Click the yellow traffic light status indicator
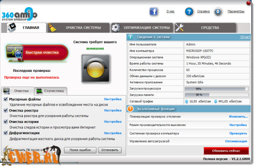256x167 pixels. 96,68
